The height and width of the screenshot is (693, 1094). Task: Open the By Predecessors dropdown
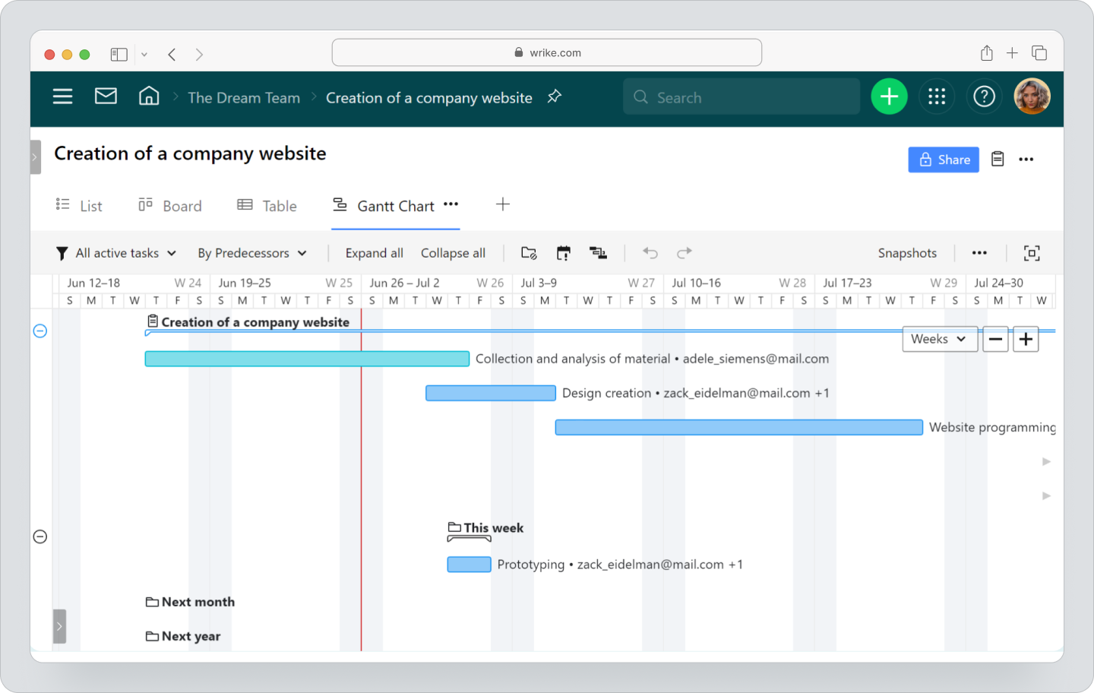[x=252, y=252]
